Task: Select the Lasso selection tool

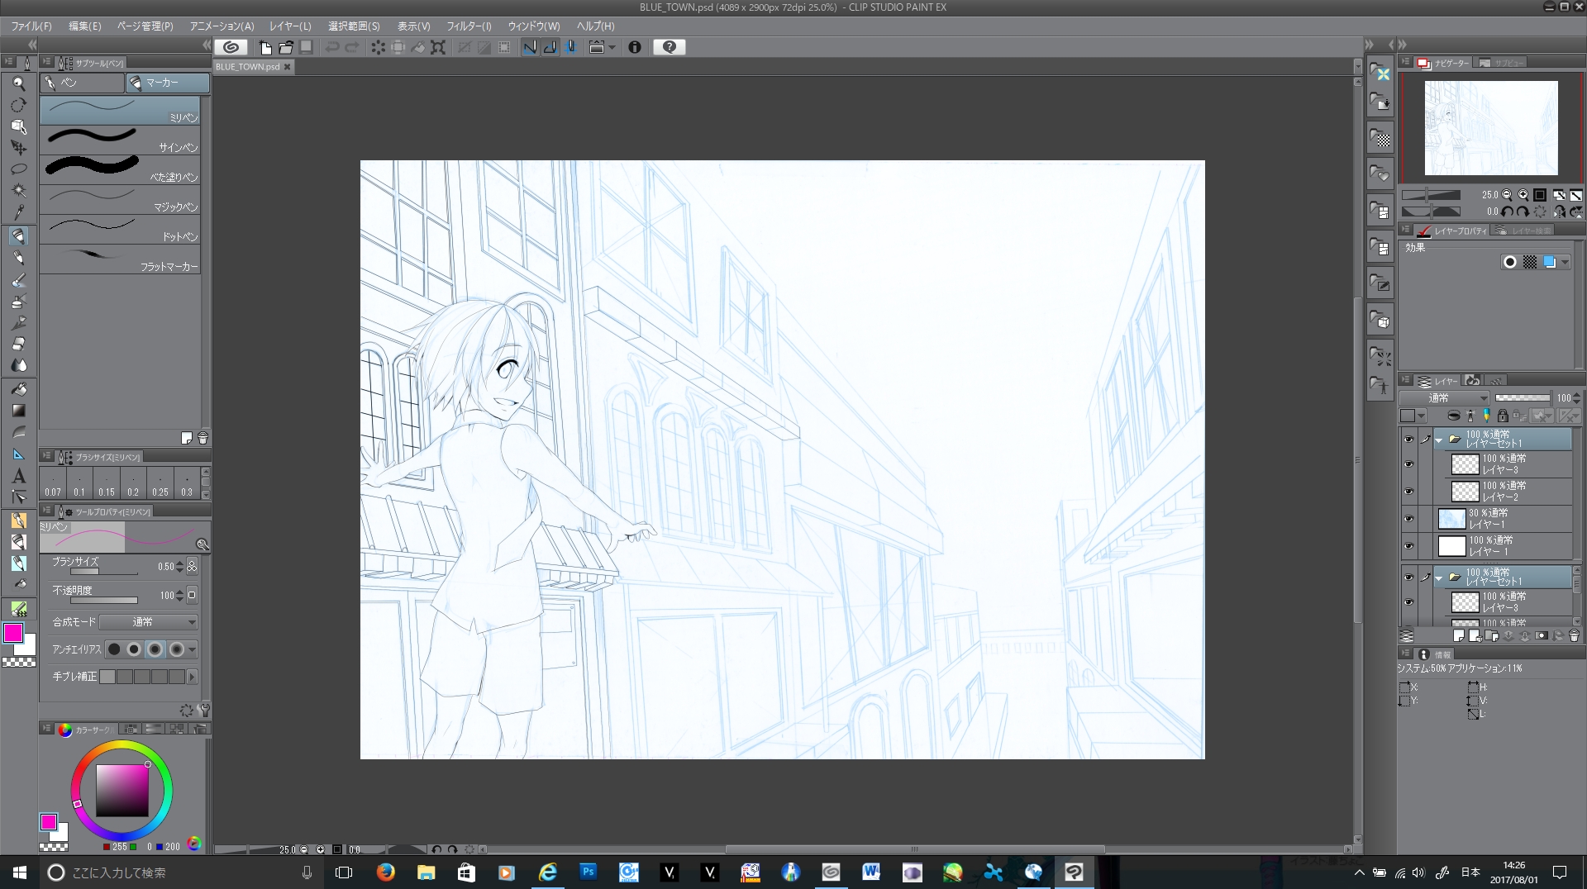Action: pyautogui.click(x=18, y=169)
